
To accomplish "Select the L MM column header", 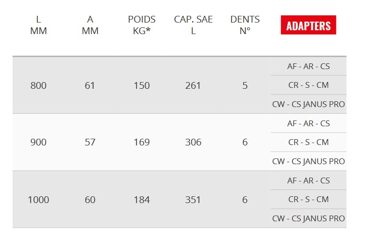I will [38, 25].
